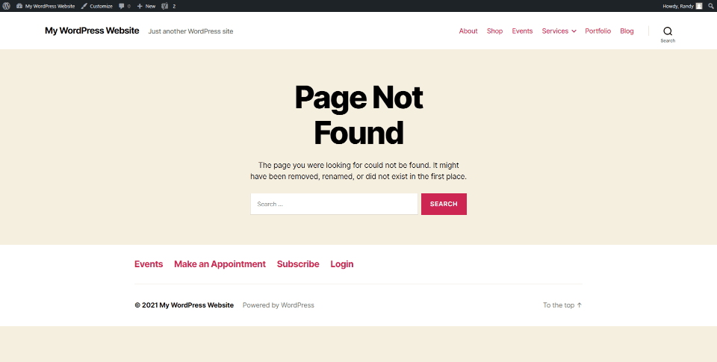Follow the Subscribe footer link
Viewport: 717px width, 362px height.
[x=298, y=264]
